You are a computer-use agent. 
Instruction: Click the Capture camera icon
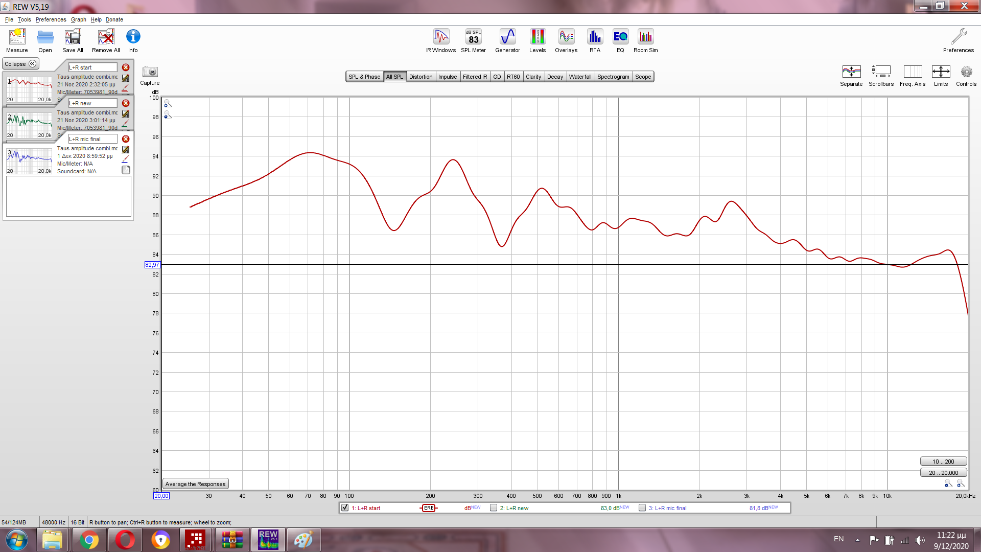point(150,72)
